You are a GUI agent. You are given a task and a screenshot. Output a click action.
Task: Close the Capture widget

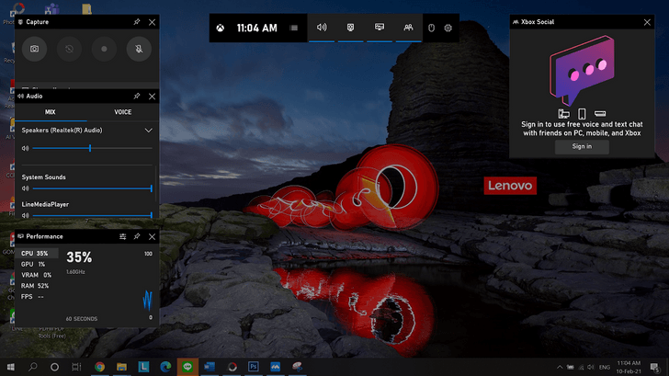[x=152, y=22]
